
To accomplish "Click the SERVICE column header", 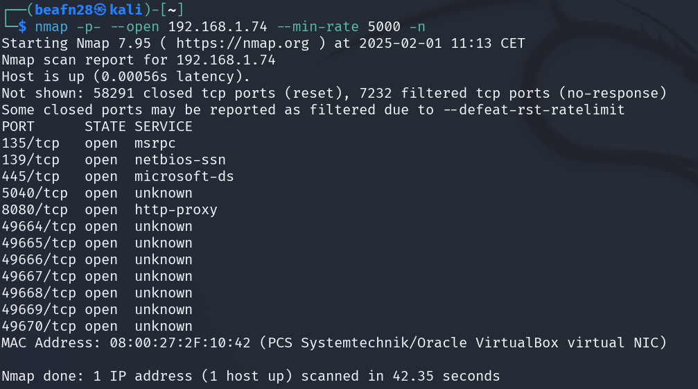I will point(164,126).
